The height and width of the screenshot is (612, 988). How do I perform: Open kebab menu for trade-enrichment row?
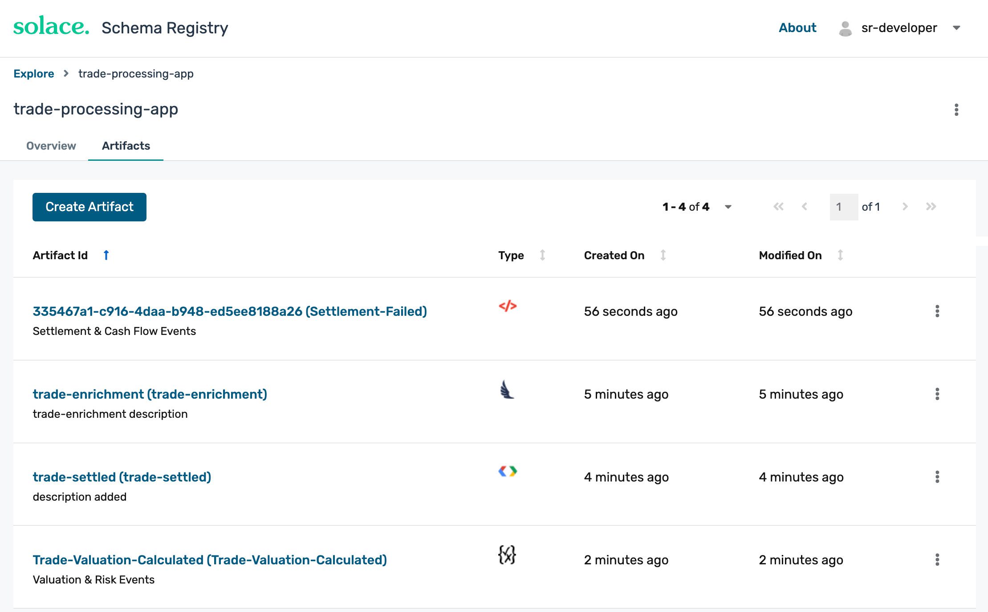pyautogui.click(x=937, y=394)
